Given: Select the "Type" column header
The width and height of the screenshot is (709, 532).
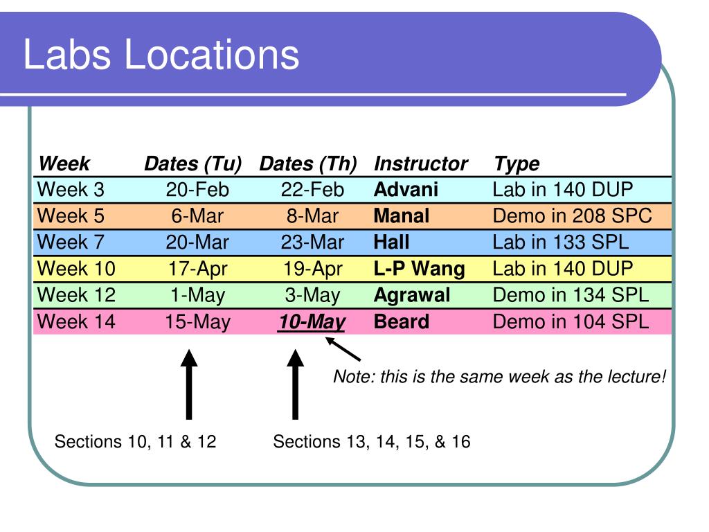Looking at the screenshot, I should click(x=517, y=163).
